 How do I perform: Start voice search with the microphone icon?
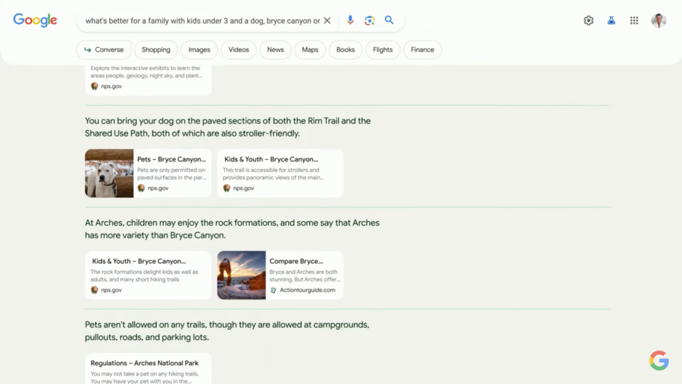tap(350, 20)
